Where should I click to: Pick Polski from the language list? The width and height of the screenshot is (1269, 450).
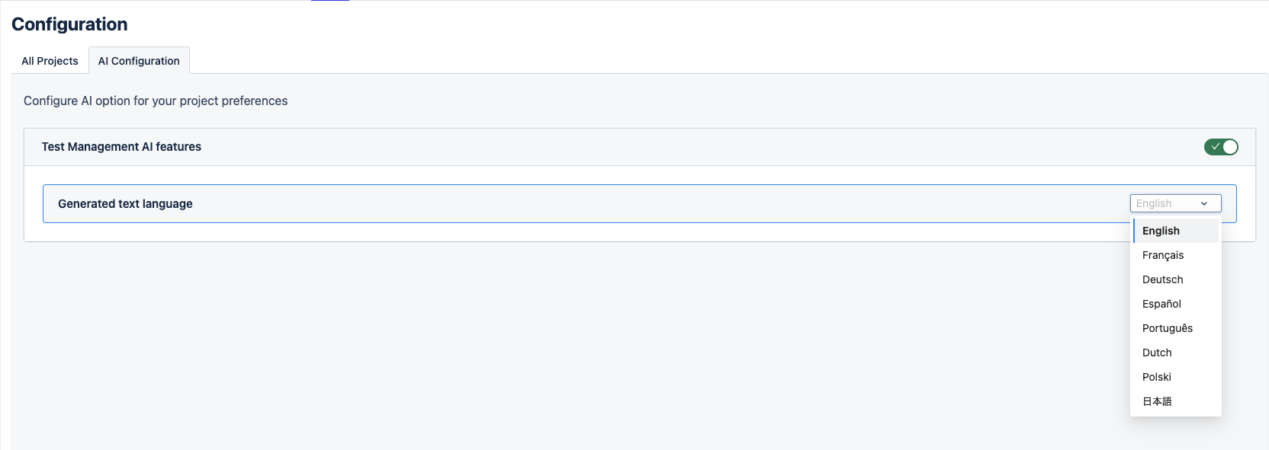[x=1157, y=377]
